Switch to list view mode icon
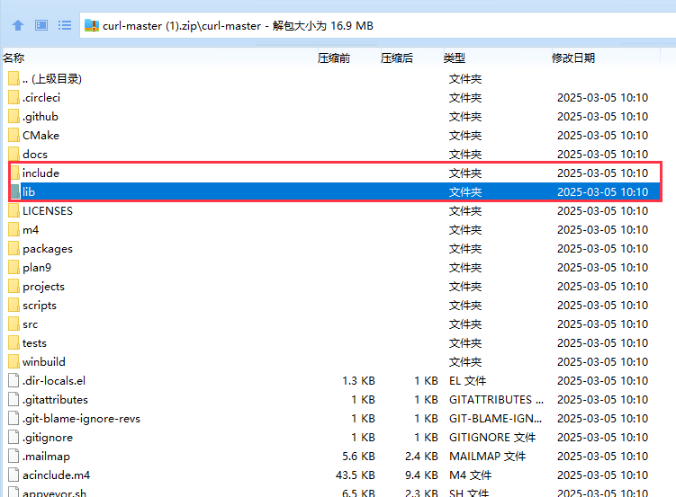 click(x=65, y=25)
